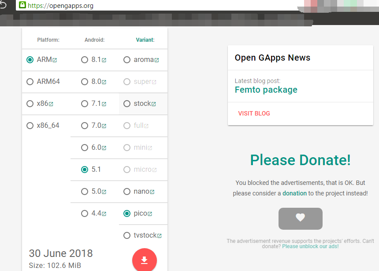Image resolution: width=379 pixels, height=271 pixels.
Task: Open the Femto package blog post
Action: click(266, 90)
